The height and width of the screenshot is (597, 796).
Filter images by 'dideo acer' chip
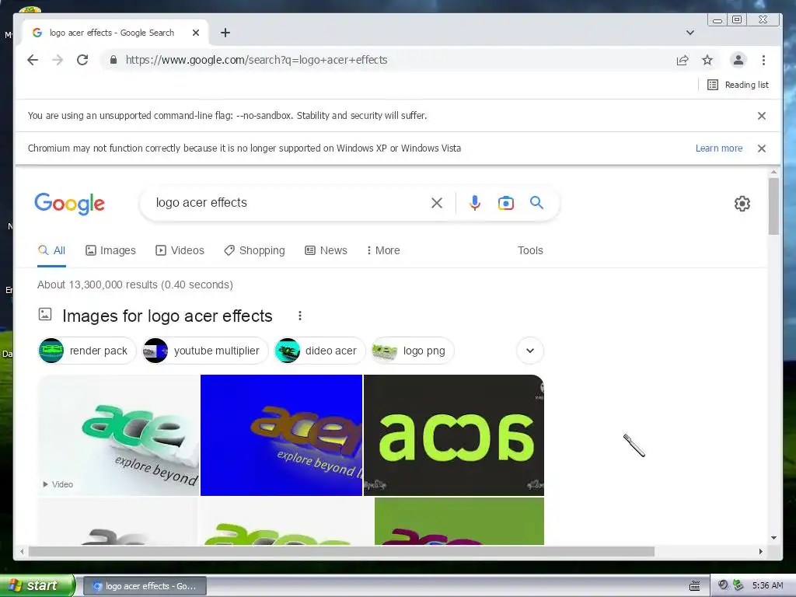319,351
